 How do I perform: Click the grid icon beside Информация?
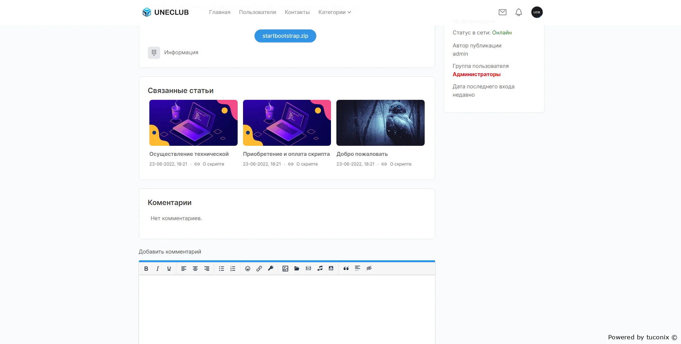tap(154, 53)
